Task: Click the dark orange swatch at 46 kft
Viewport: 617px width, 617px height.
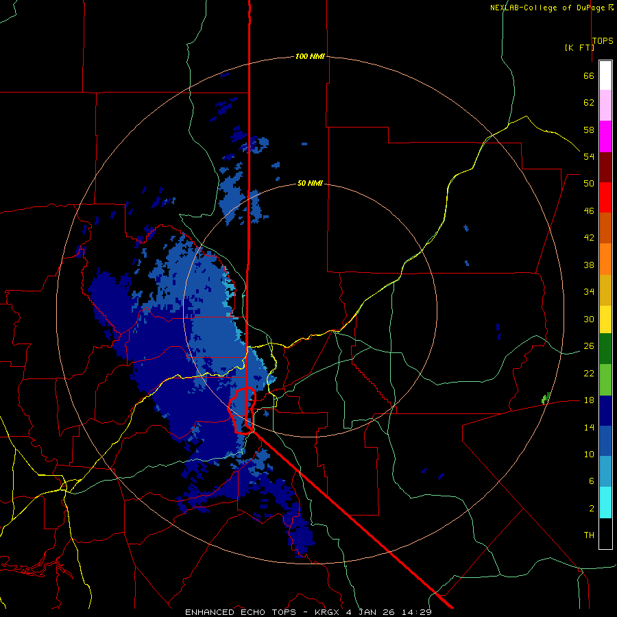Action: [x=605, y=228]
